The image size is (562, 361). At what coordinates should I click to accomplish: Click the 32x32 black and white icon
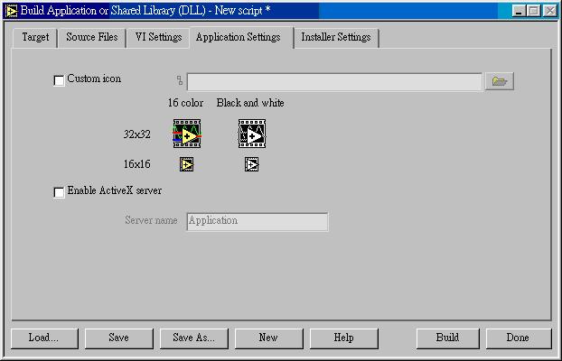click(x=252, y=134)
